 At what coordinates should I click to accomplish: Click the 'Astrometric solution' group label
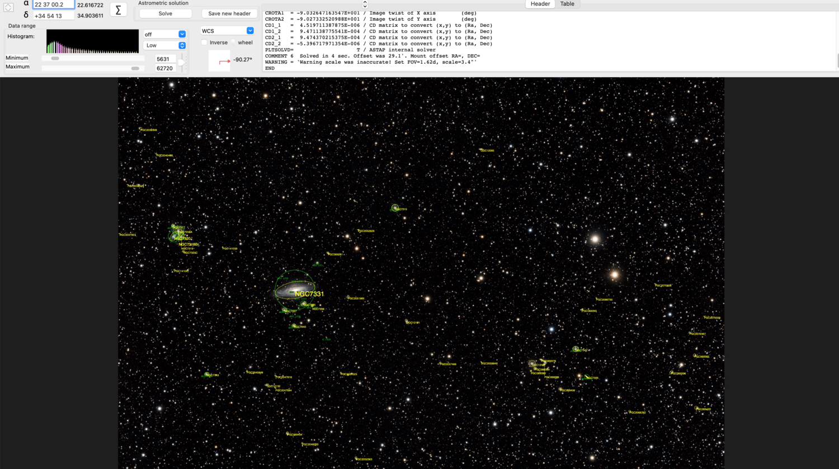163,3
